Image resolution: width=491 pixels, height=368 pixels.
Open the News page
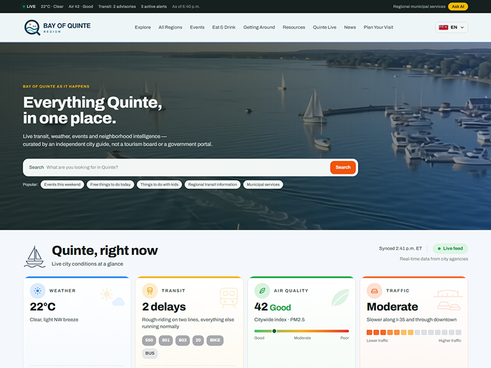[350, 27]
